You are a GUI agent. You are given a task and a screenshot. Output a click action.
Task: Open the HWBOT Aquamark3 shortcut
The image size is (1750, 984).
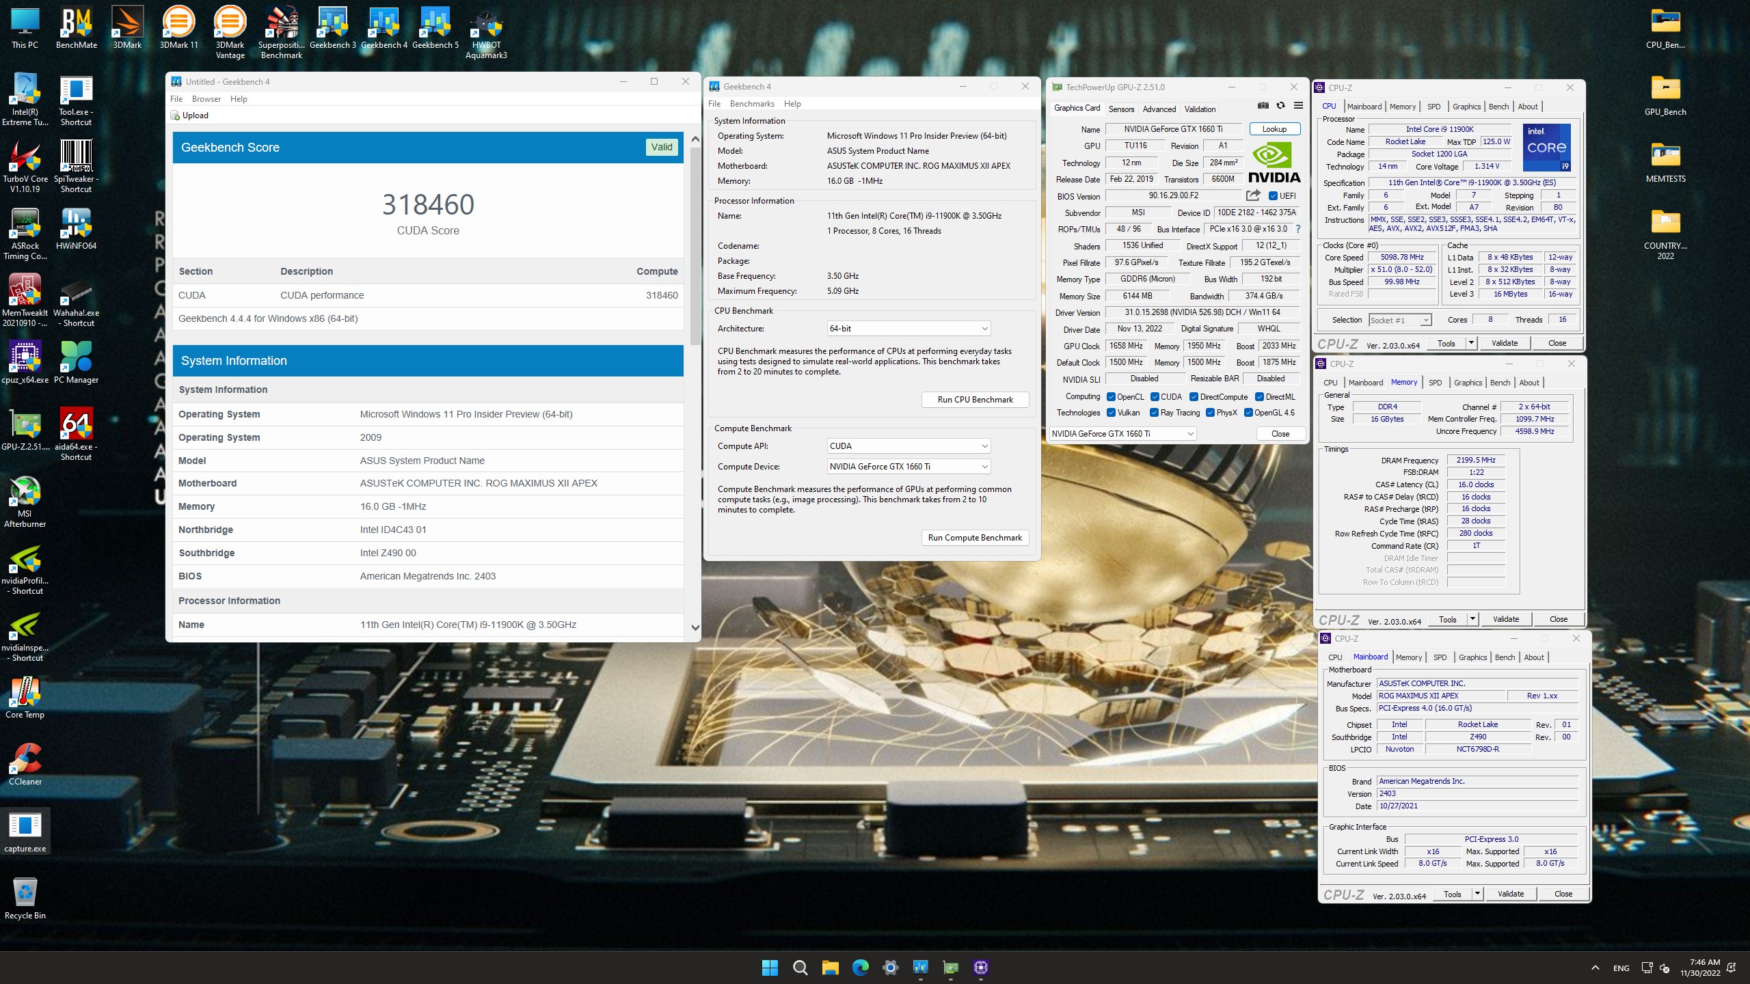tap(486, 33)
